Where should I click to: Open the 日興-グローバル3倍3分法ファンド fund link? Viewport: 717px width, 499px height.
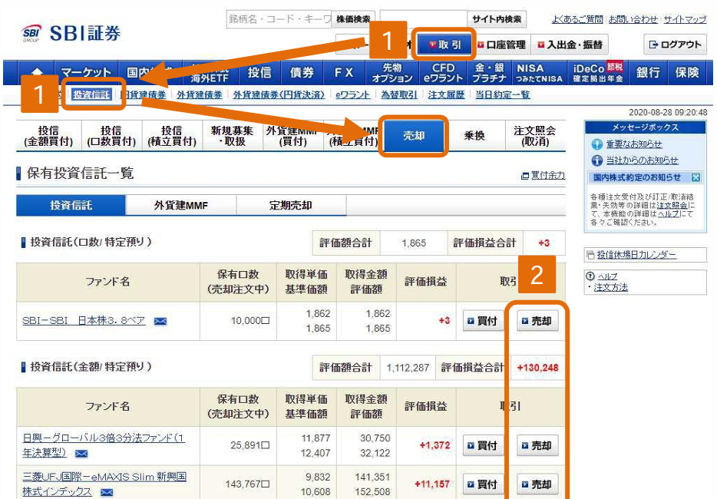point(104,445)
